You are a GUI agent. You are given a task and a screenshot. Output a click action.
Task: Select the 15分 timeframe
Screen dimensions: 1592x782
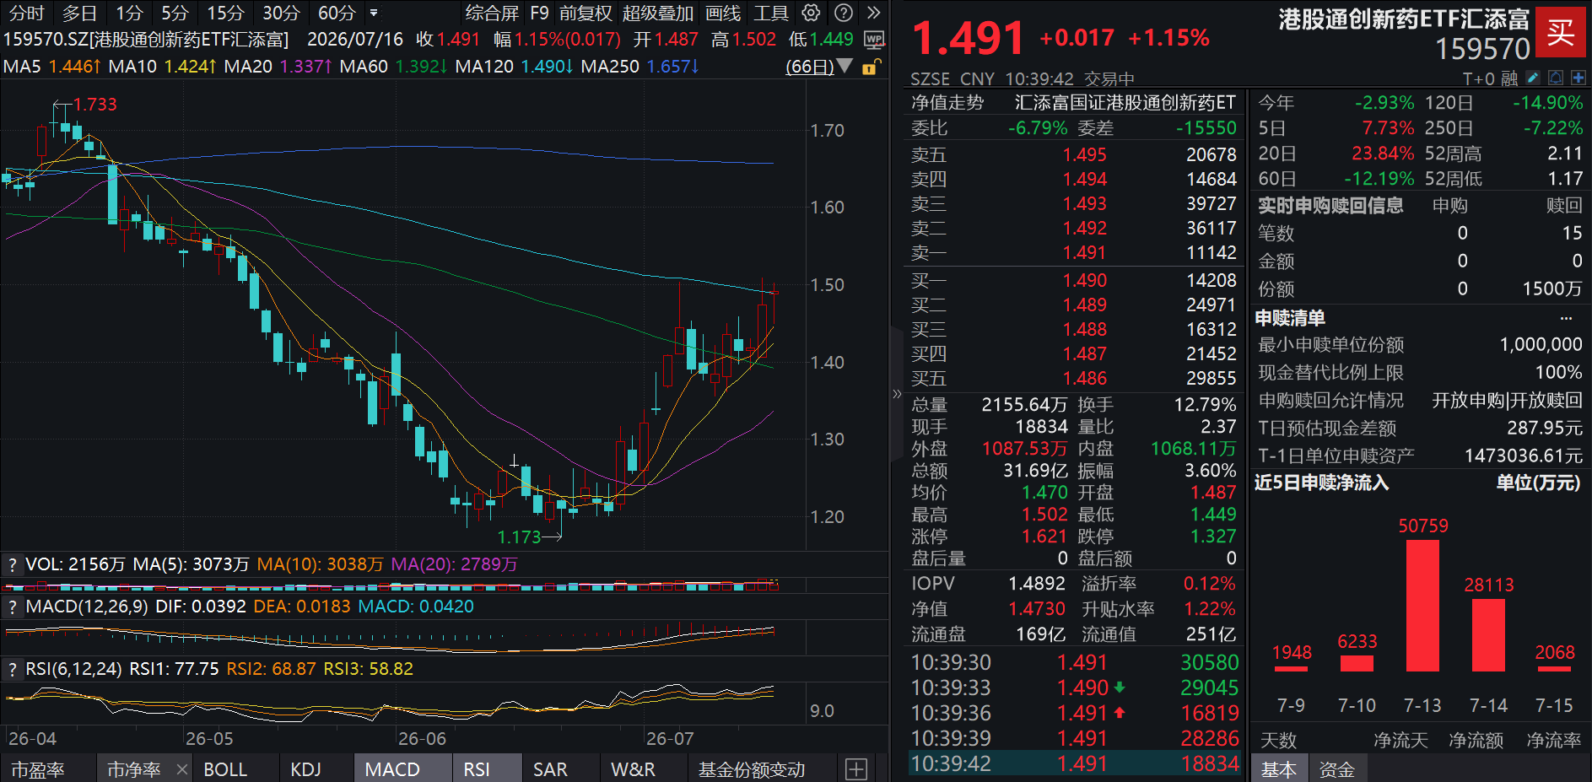pos(225,13)
